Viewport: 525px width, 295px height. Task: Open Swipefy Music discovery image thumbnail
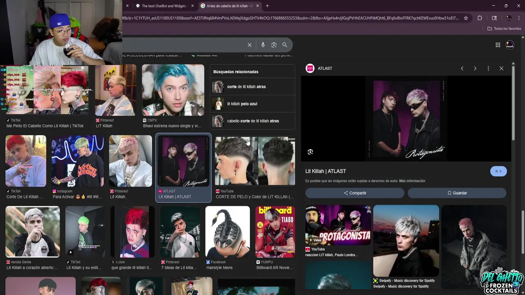(406, 241)
